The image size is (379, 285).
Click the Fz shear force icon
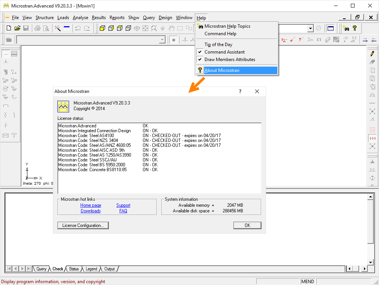tap(14, 81)
